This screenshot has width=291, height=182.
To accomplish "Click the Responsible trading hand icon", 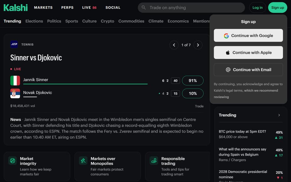I will (154, 161).
